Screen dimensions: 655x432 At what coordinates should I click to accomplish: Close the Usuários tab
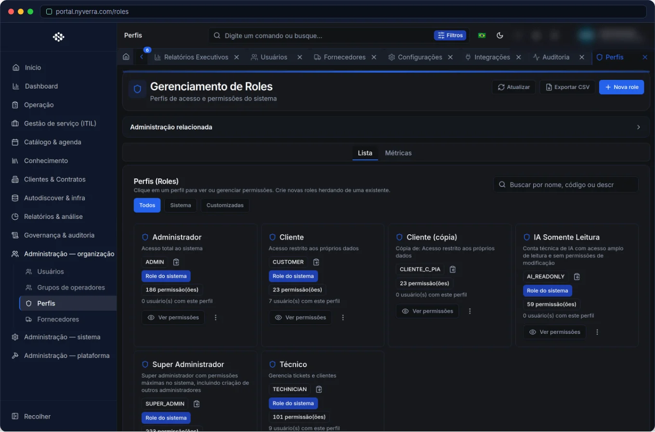[x=300, y=57]
